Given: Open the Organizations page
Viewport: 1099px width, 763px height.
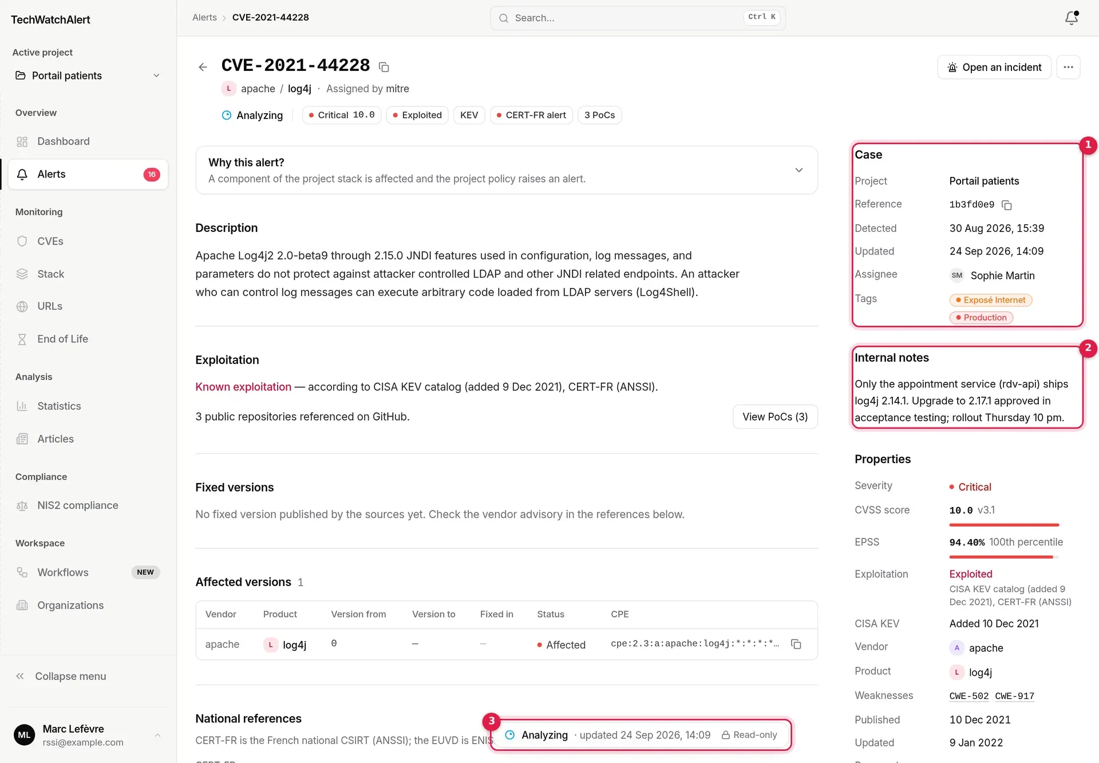Looking at the screenshot, I should coord(88,606).
